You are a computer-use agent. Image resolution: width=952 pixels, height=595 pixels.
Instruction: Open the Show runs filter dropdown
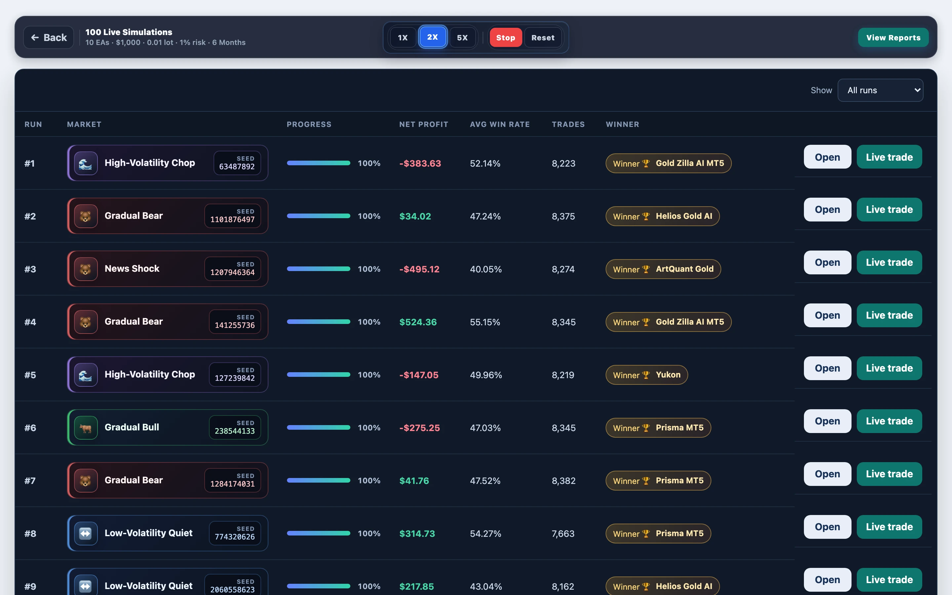[x=880, y=90]
